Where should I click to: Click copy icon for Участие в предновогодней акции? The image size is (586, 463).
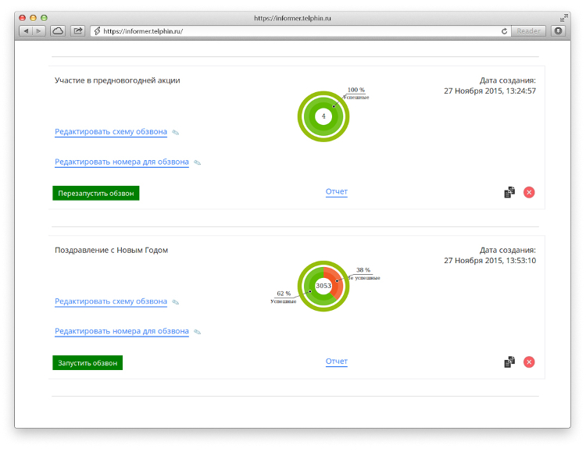[509, 192]
